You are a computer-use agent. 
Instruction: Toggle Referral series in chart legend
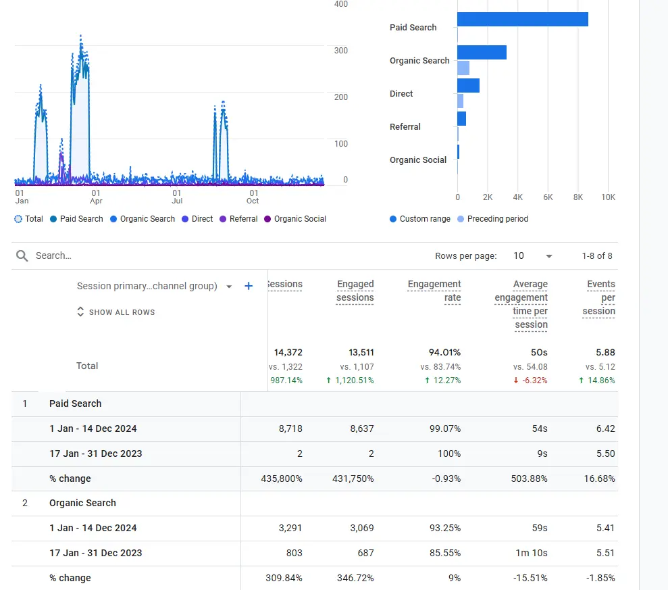(x=223, y=219)
